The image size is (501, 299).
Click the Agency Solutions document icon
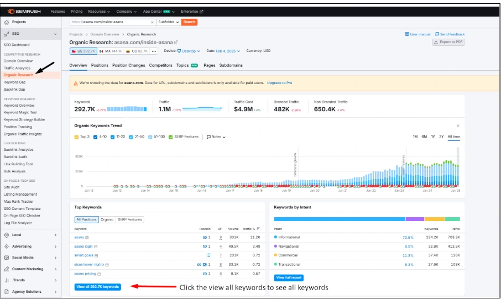(7, 292)
